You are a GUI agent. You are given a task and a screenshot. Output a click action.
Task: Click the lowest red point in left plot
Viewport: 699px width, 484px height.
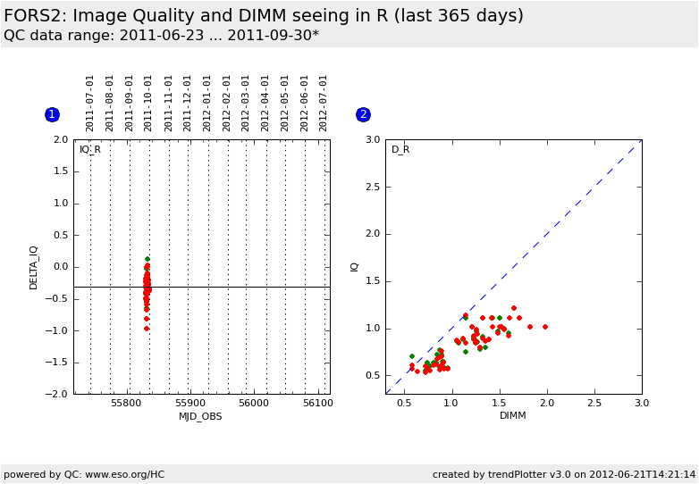(147, 329)
